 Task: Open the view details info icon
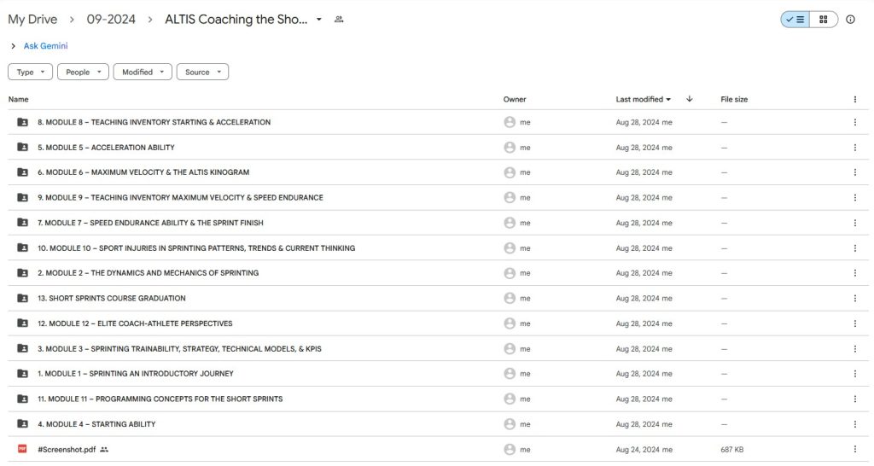pyautogui.click(x=850, y=20)
